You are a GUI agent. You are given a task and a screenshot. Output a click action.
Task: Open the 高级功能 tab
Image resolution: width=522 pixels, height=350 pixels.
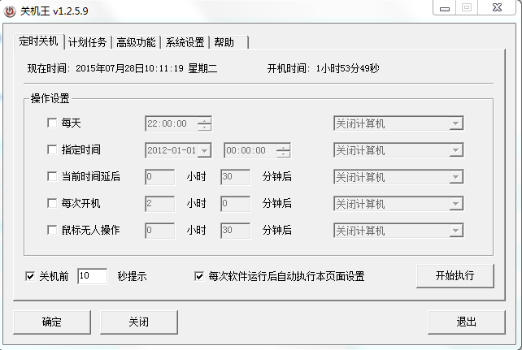[x=136, y=42]
